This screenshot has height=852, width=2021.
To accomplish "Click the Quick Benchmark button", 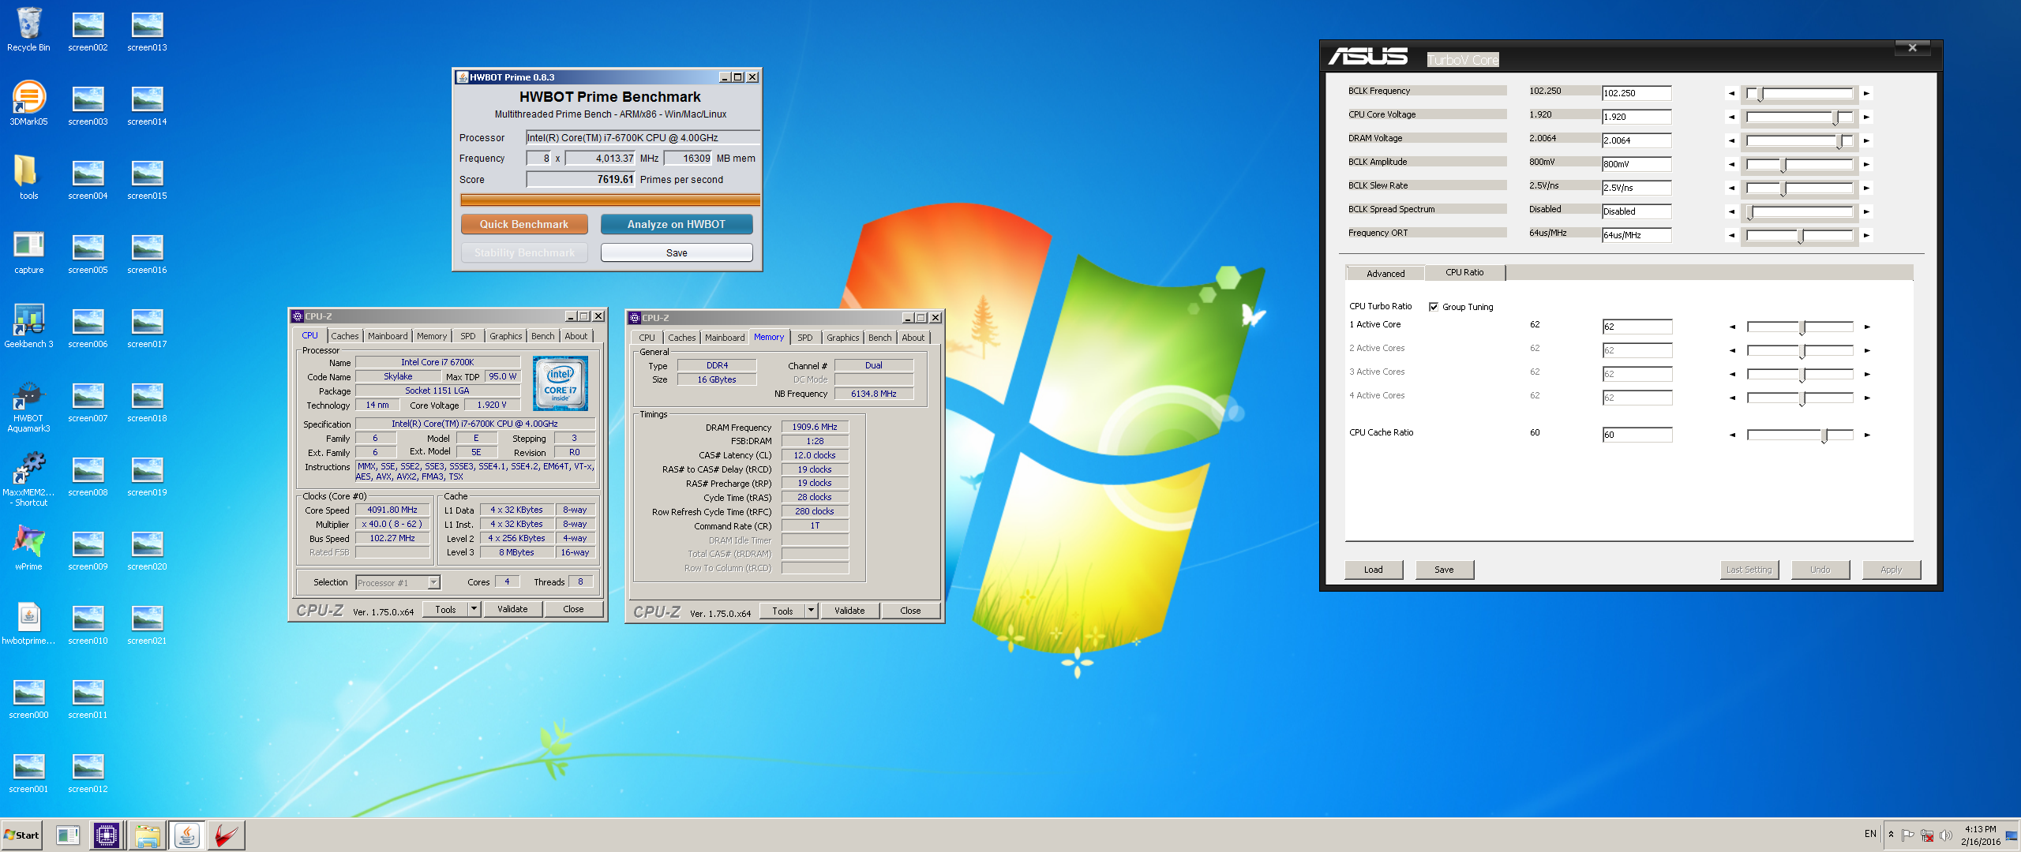I will coord(524,224).
